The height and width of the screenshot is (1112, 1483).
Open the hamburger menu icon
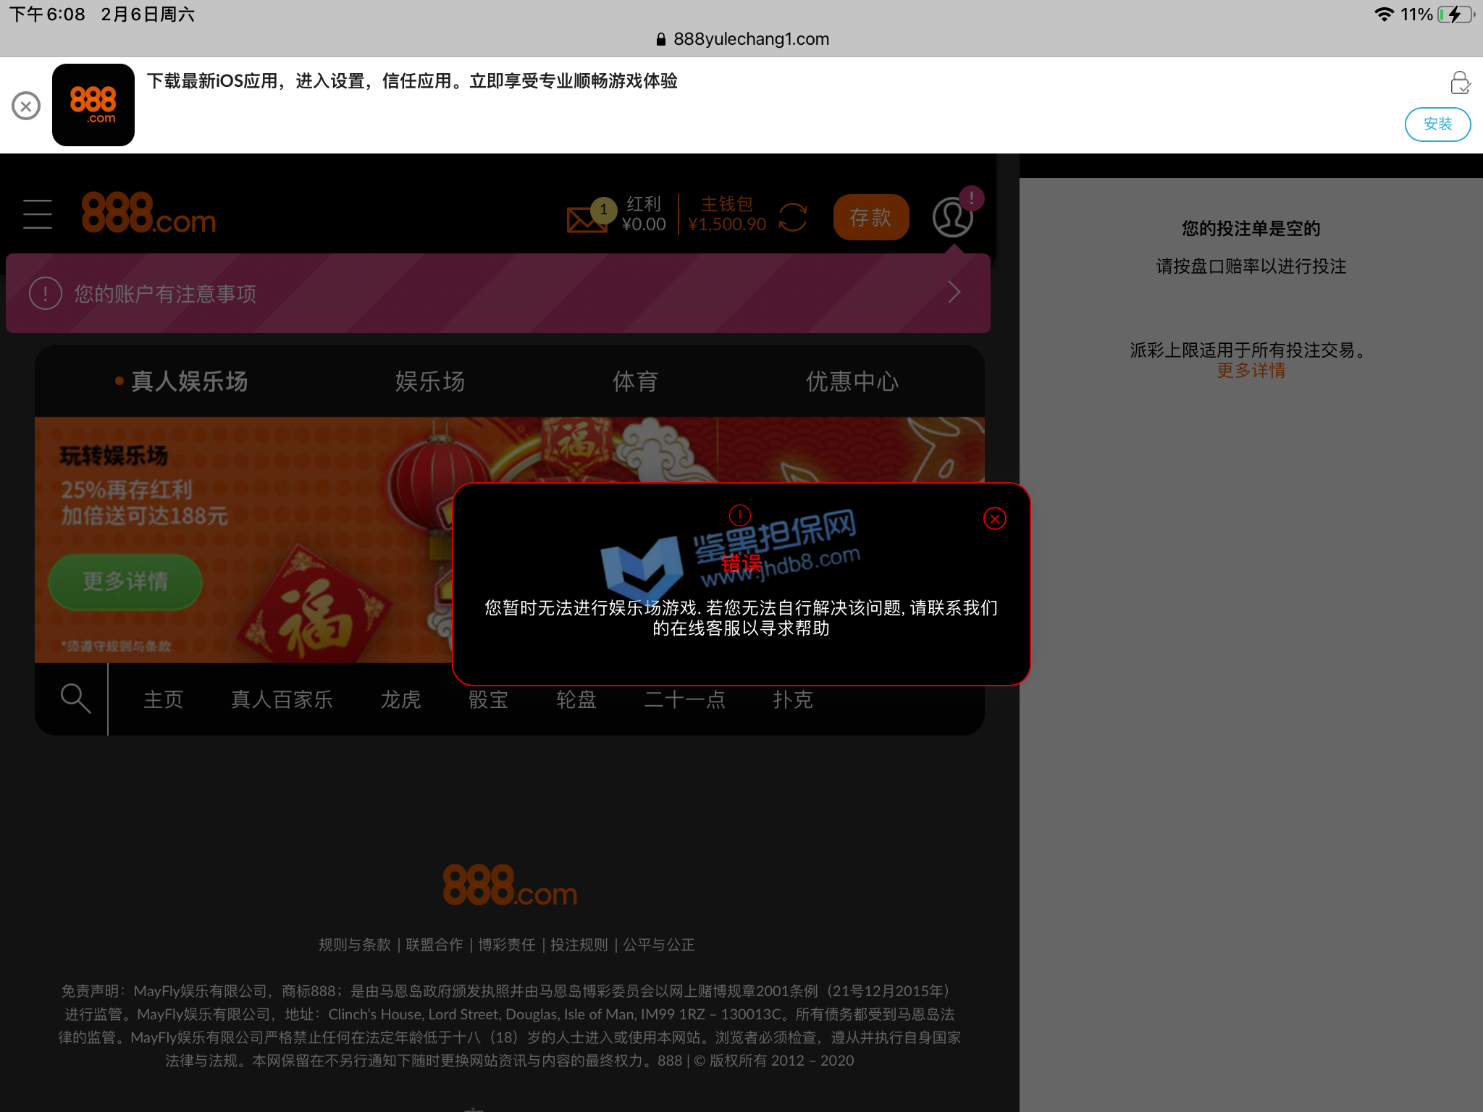[38, 215]
